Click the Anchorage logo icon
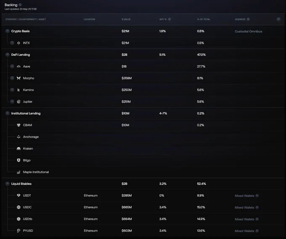286x239 pixels. click(x=19, y=137)
